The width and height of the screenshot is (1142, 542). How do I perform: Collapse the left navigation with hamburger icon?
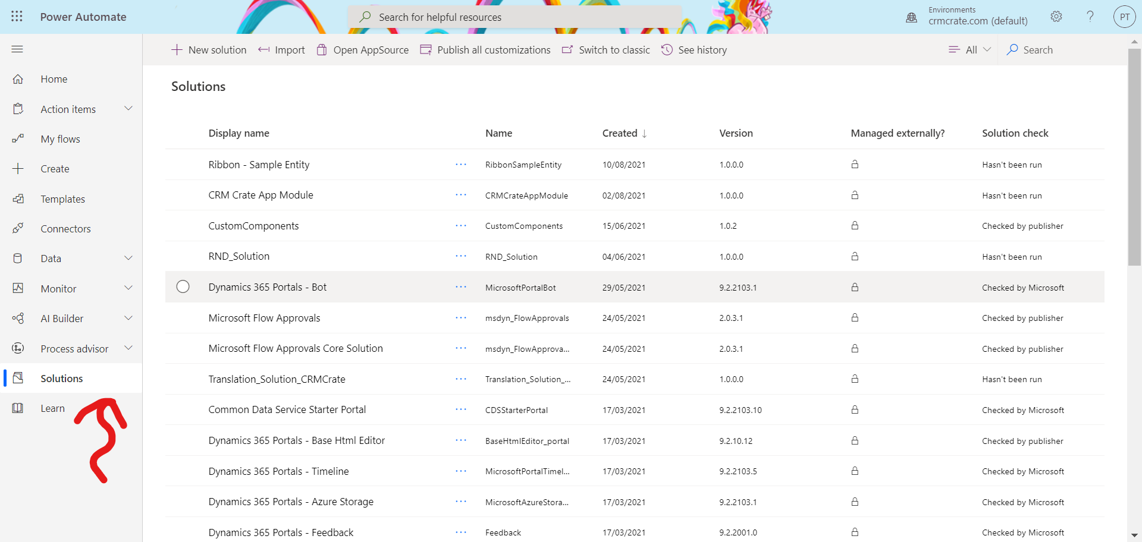pos(17,49)
